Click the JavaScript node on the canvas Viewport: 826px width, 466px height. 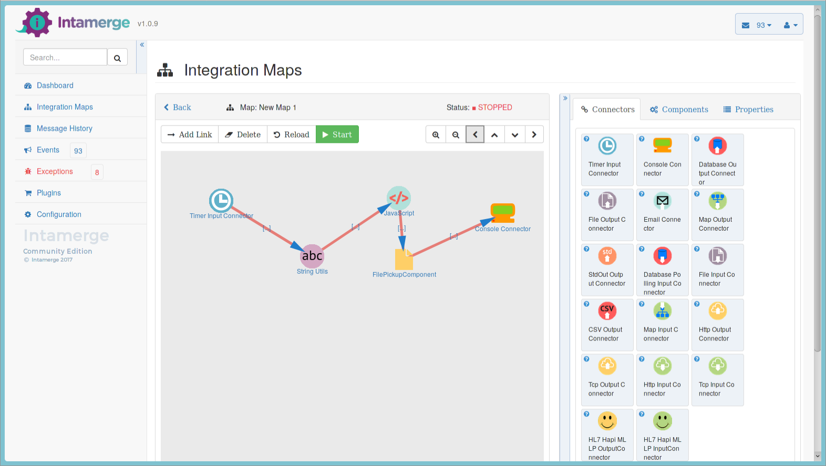(x=399, y=198)
